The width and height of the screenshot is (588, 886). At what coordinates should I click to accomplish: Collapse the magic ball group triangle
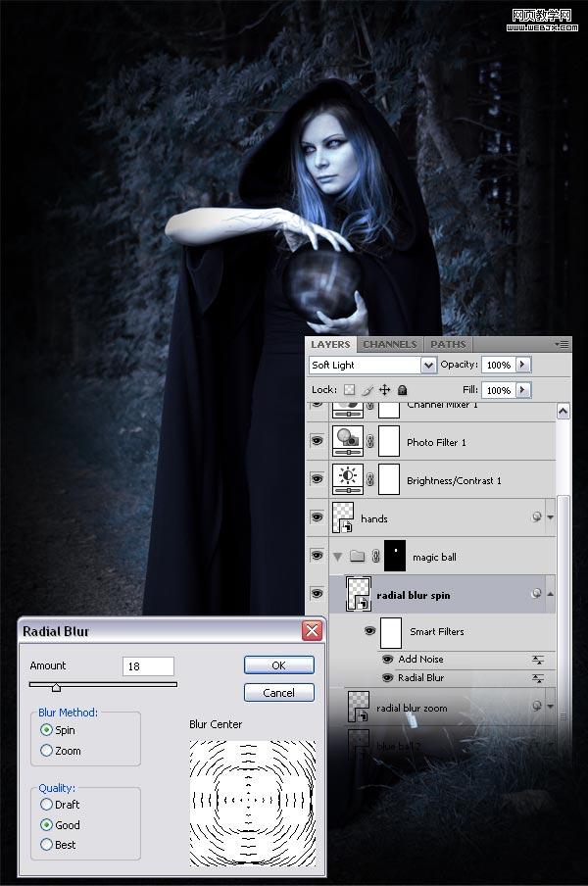pos(338,557)
